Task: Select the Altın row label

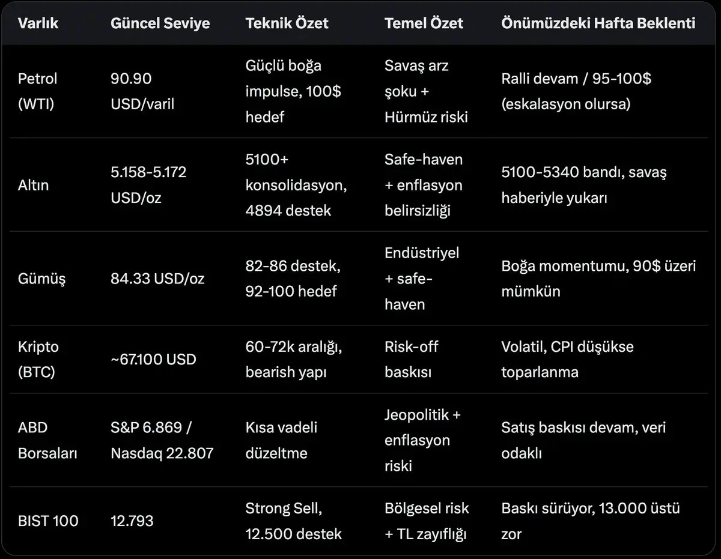Action: [x=33, y=185]
